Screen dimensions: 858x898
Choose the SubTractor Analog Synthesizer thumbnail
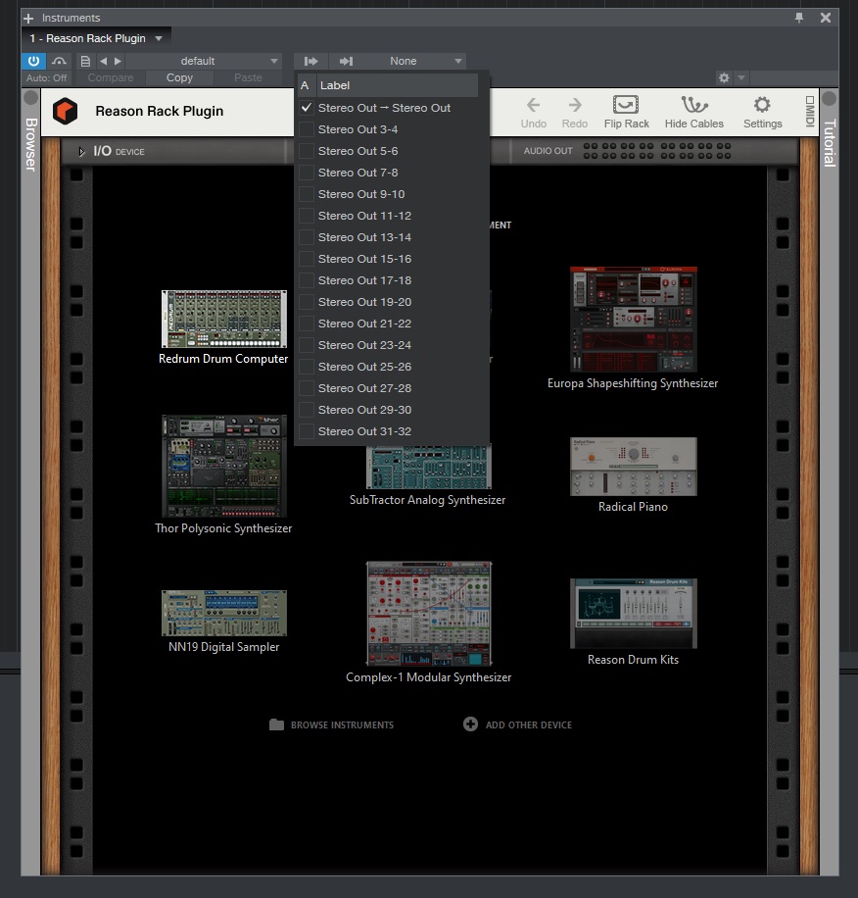point(429,468)
